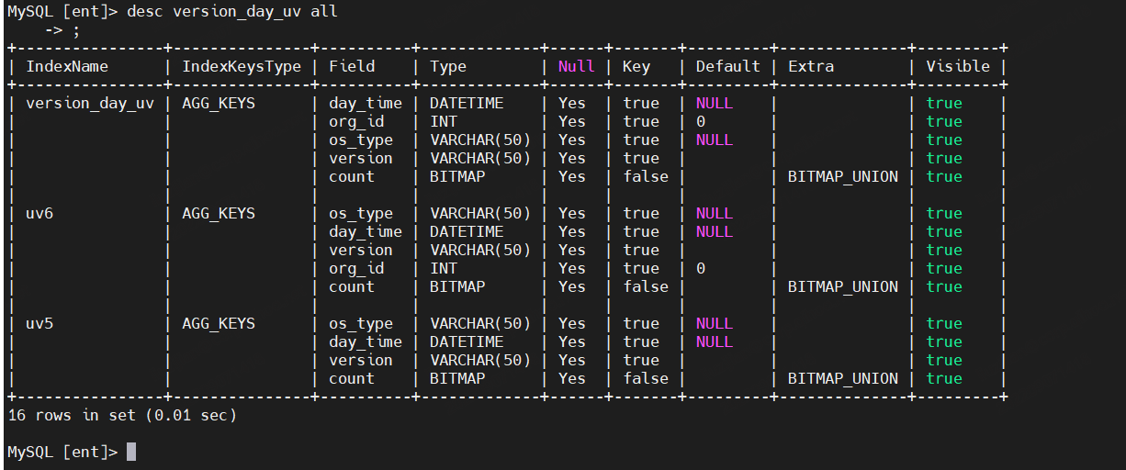Viewport: 1126px width, 470px height.
Task: Select the magenta NULL default for day_time in uv5
Action: (715, 341)
